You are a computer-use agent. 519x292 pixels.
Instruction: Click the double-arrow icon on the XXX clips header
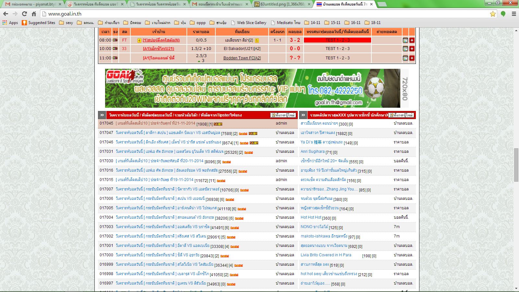click(303, 115)
